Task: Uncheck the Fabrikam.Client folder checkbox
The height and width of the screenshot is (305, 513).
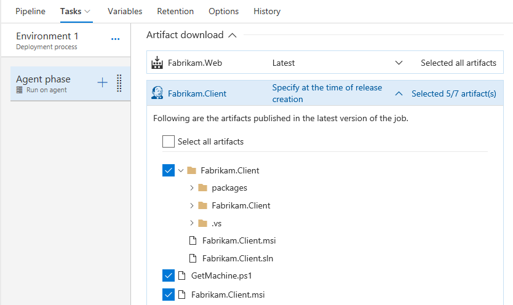Action: [x=169, y=170]
